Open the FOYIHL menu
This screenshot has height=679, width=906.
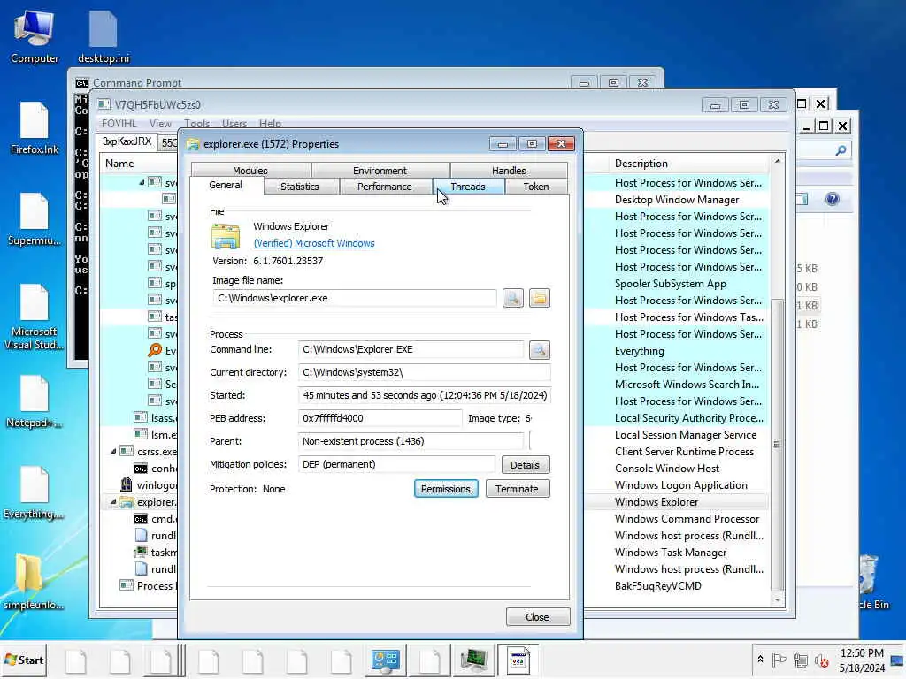pyautogui.click(x=119, y=124)
